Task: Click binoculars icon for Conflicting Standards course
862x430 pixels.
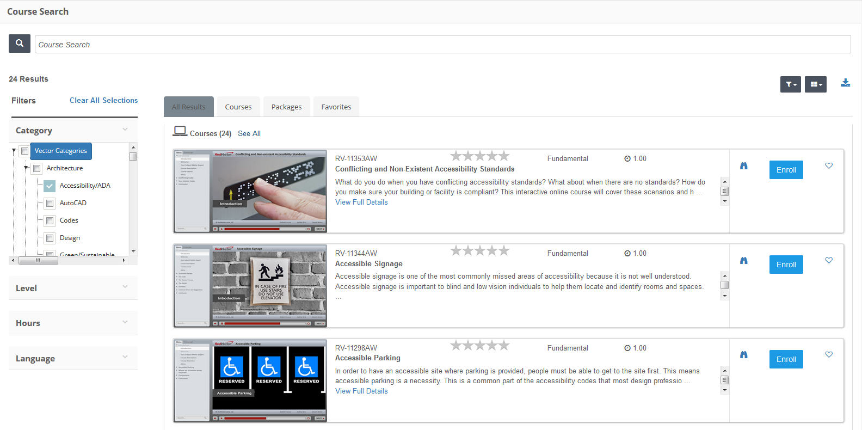Action: [743, 166]
